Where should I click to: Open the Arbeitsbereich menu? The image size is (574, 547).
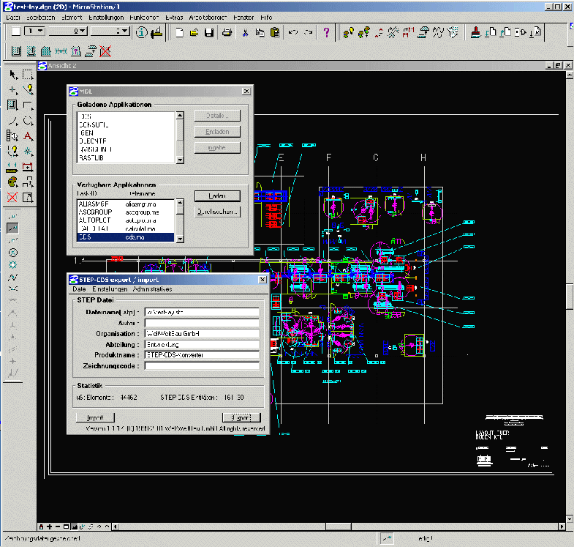click(208, 18)
